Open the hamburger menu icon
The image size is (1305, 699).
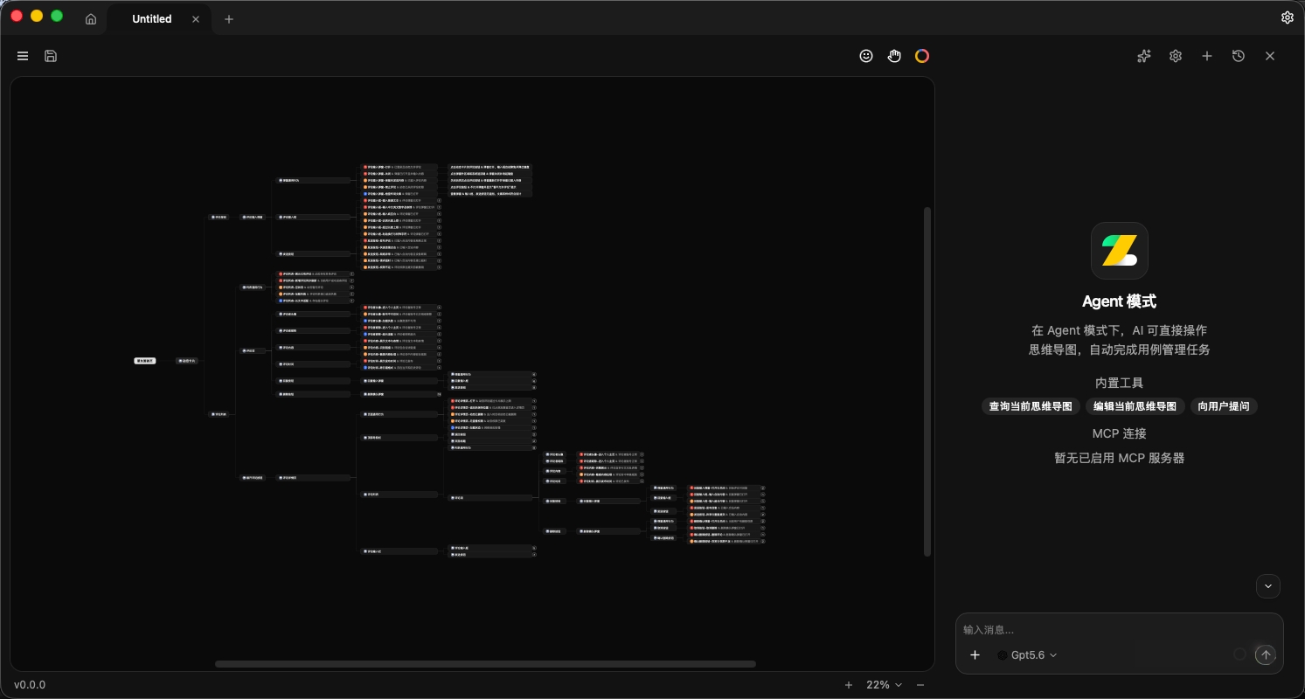click(x=23, y=56)
